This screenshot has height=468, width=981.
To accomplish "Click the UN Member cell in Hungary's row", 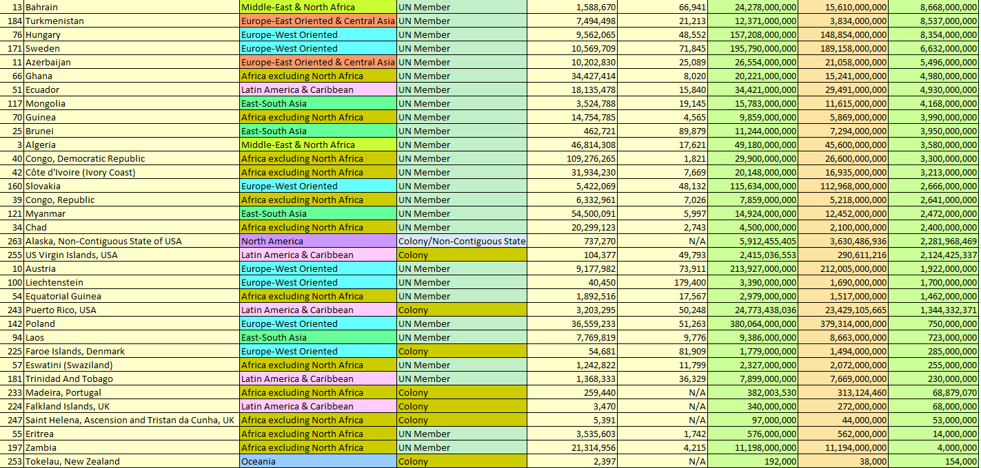I will (x=462, y=34).
